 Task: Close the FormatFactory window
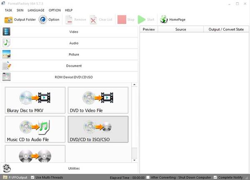pos(245,4)
